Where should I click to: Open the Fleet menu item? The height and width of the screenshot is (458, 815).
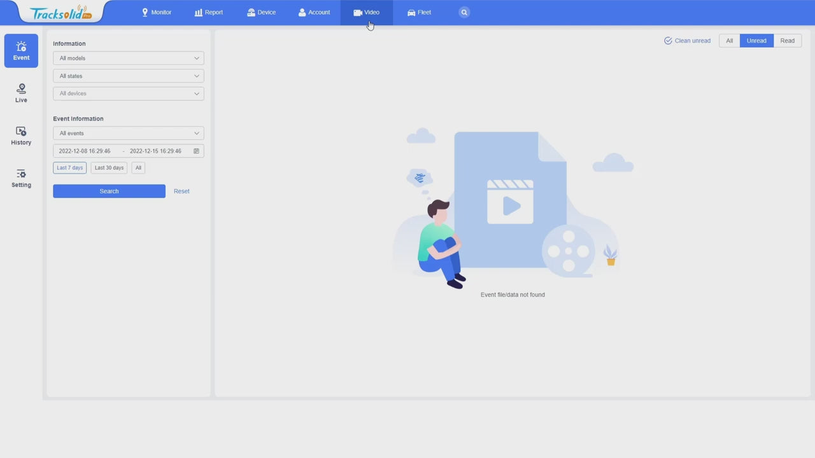point(419,12)
